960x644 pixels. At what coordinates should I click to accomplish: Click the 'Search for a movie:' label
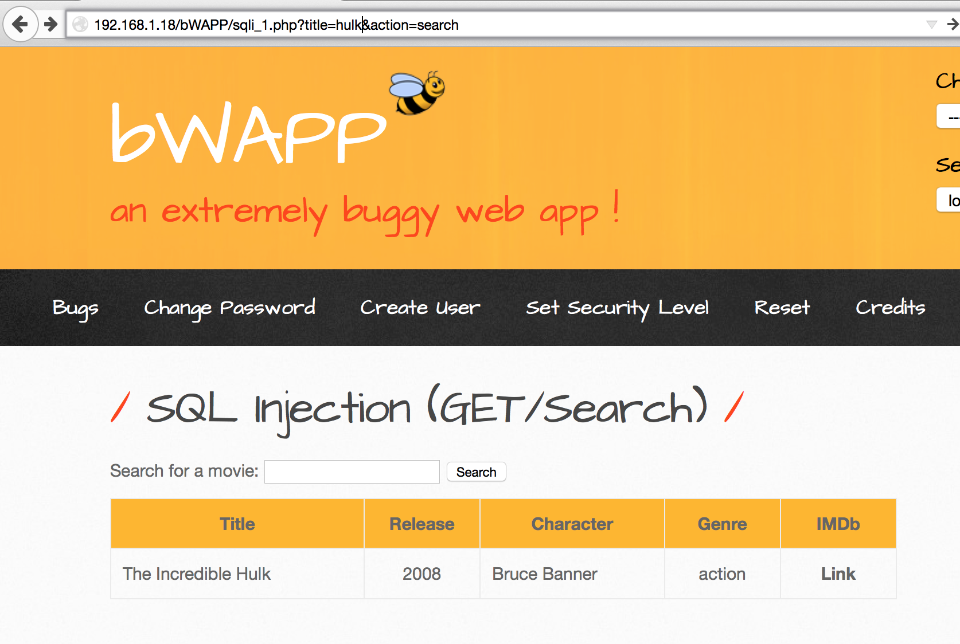tap(184, 471)
